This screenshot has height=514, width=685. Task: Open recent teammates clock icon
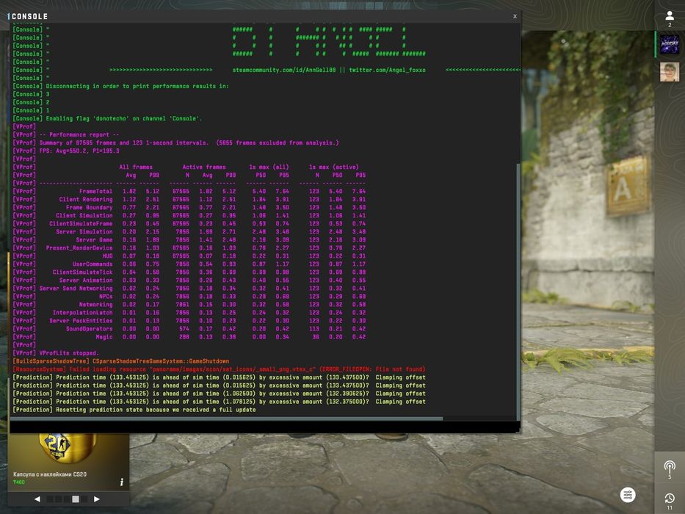(x=670, y=499)
